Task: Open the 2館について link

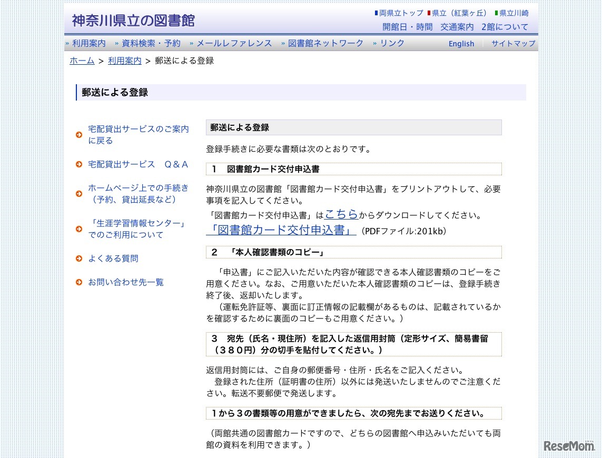Action: (505, 27)
